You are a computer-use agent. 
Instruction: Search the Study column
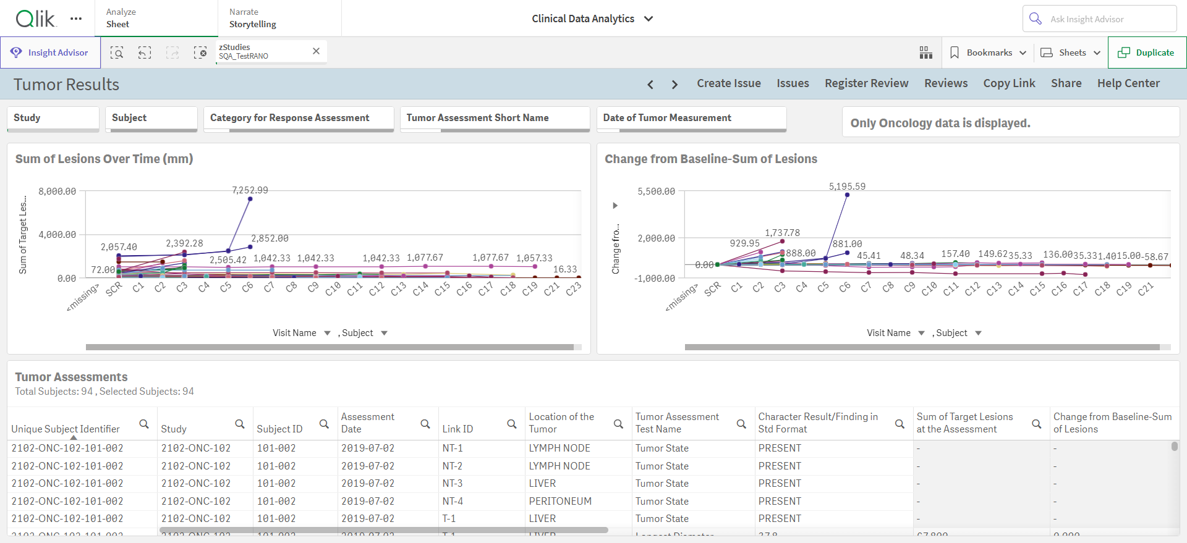pos(240,424)
